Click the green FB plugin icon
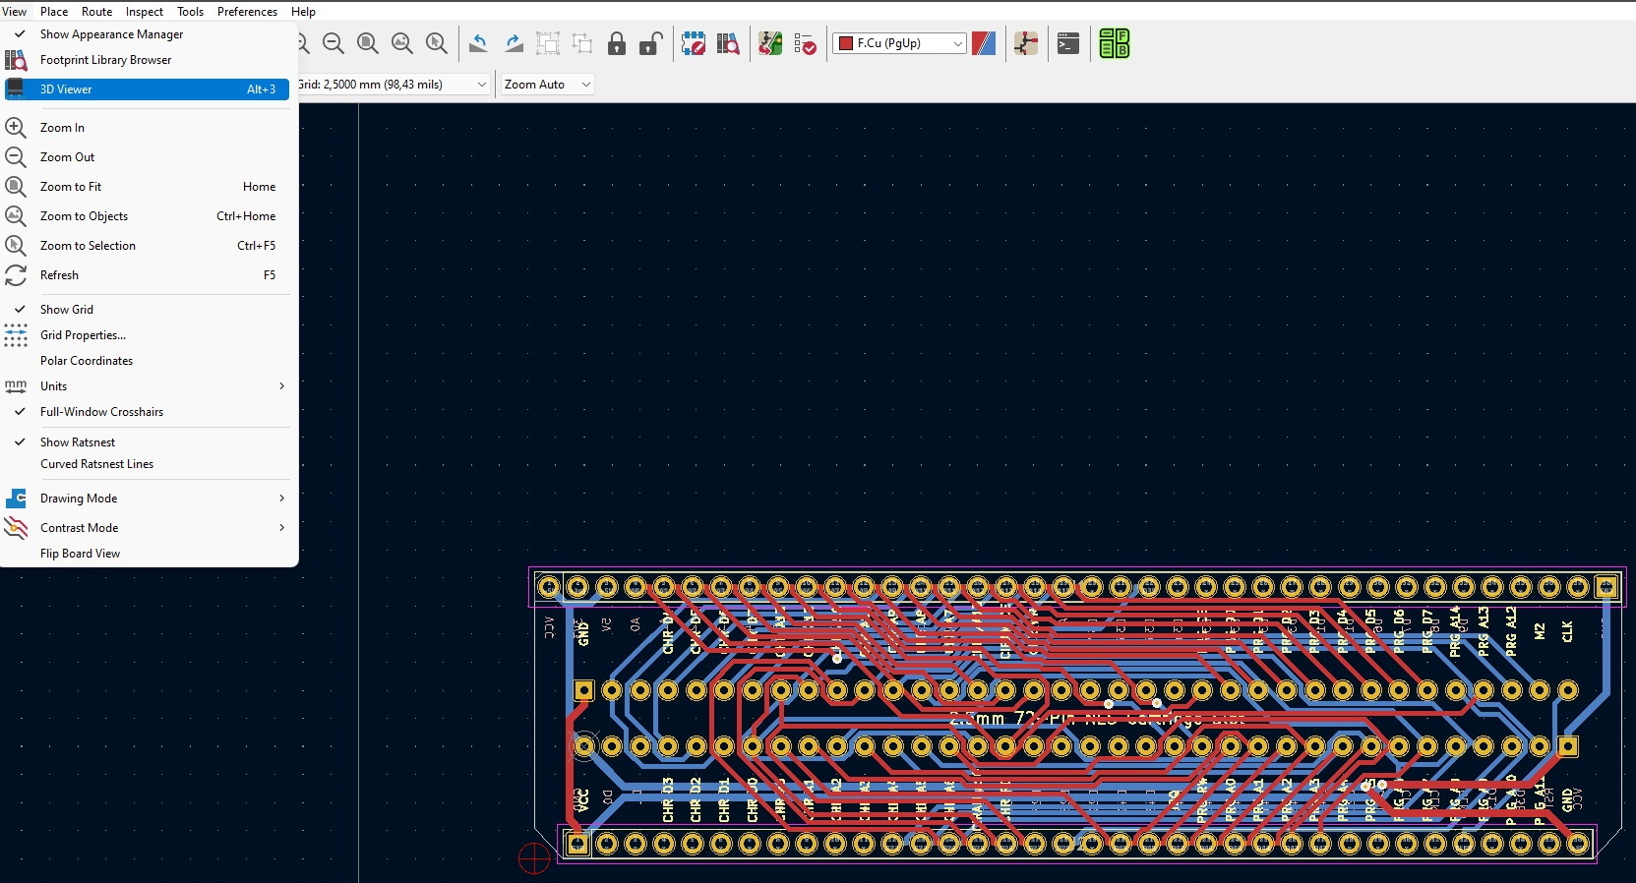 pyautogui.click(x=1114, y=43)
